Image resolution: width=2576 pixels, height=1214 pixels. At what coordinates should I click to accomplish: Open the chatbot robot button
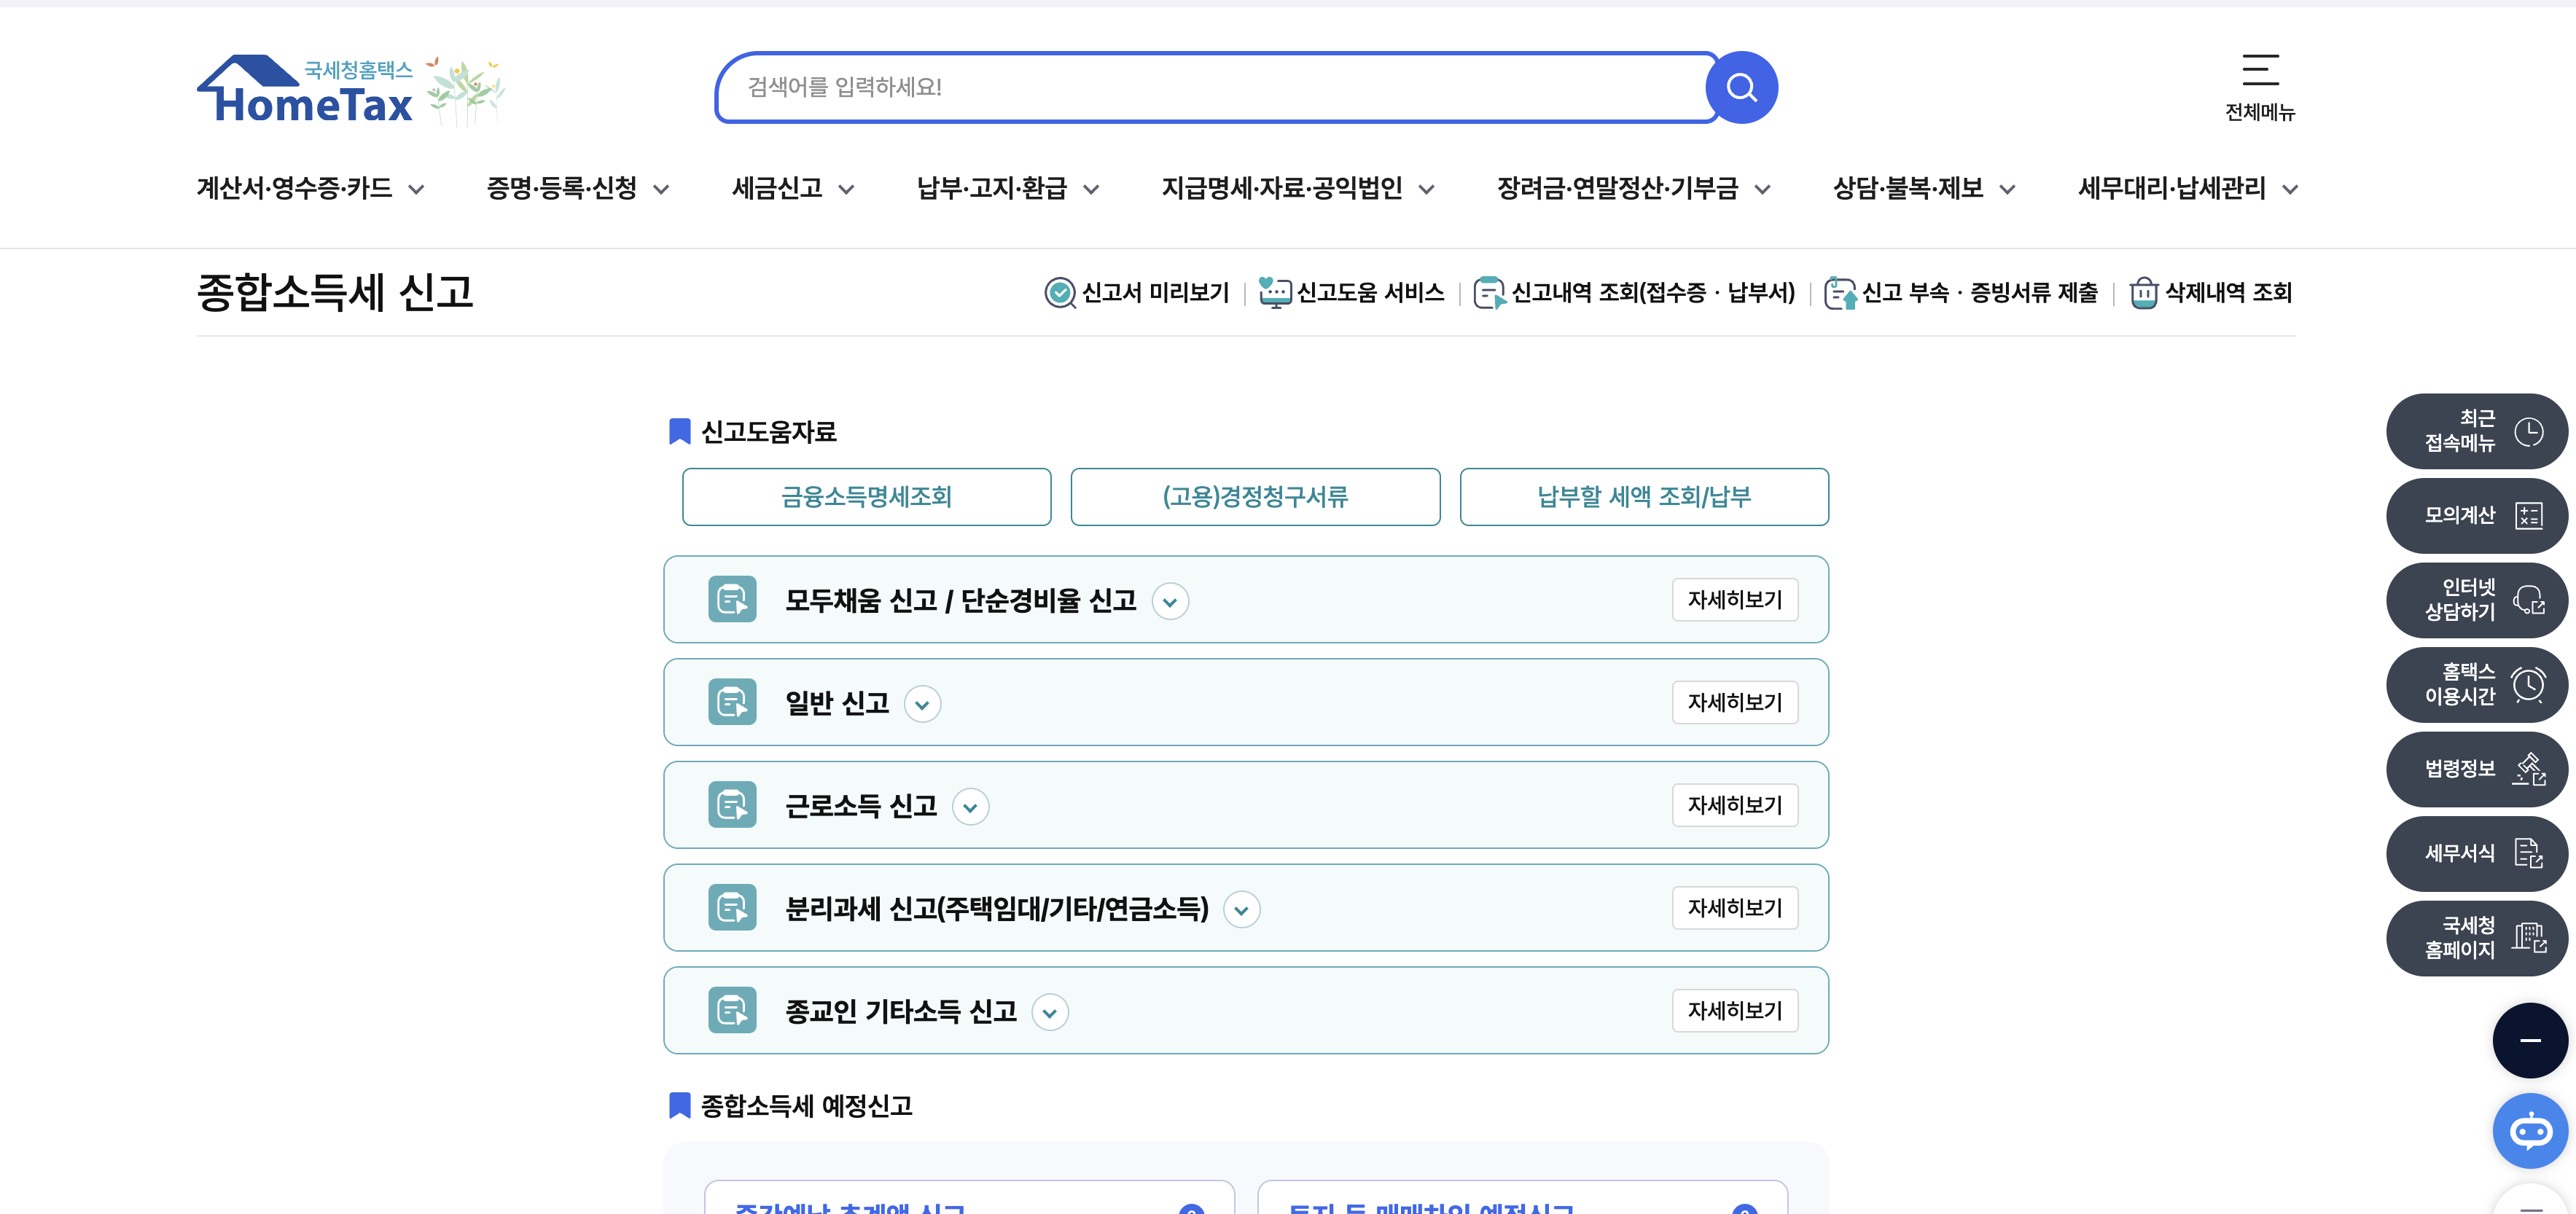[2530, 1131]
